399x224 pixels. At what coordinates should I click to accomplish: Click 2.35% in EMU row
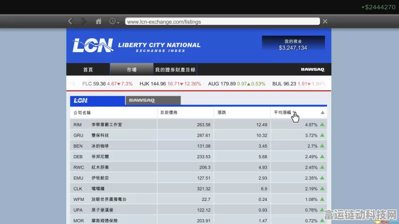point(311,178)
